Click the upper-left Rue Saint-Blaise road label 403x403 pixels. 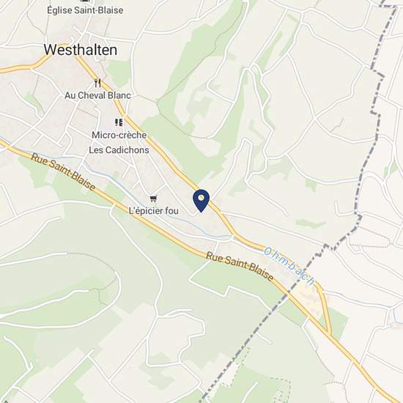point(64,171)
